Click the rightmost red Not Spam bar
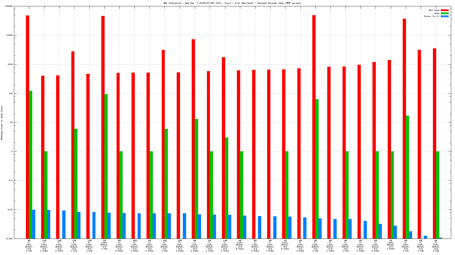Image resolution: width=455 pixels, height=255 pixels. coord(434,143)
